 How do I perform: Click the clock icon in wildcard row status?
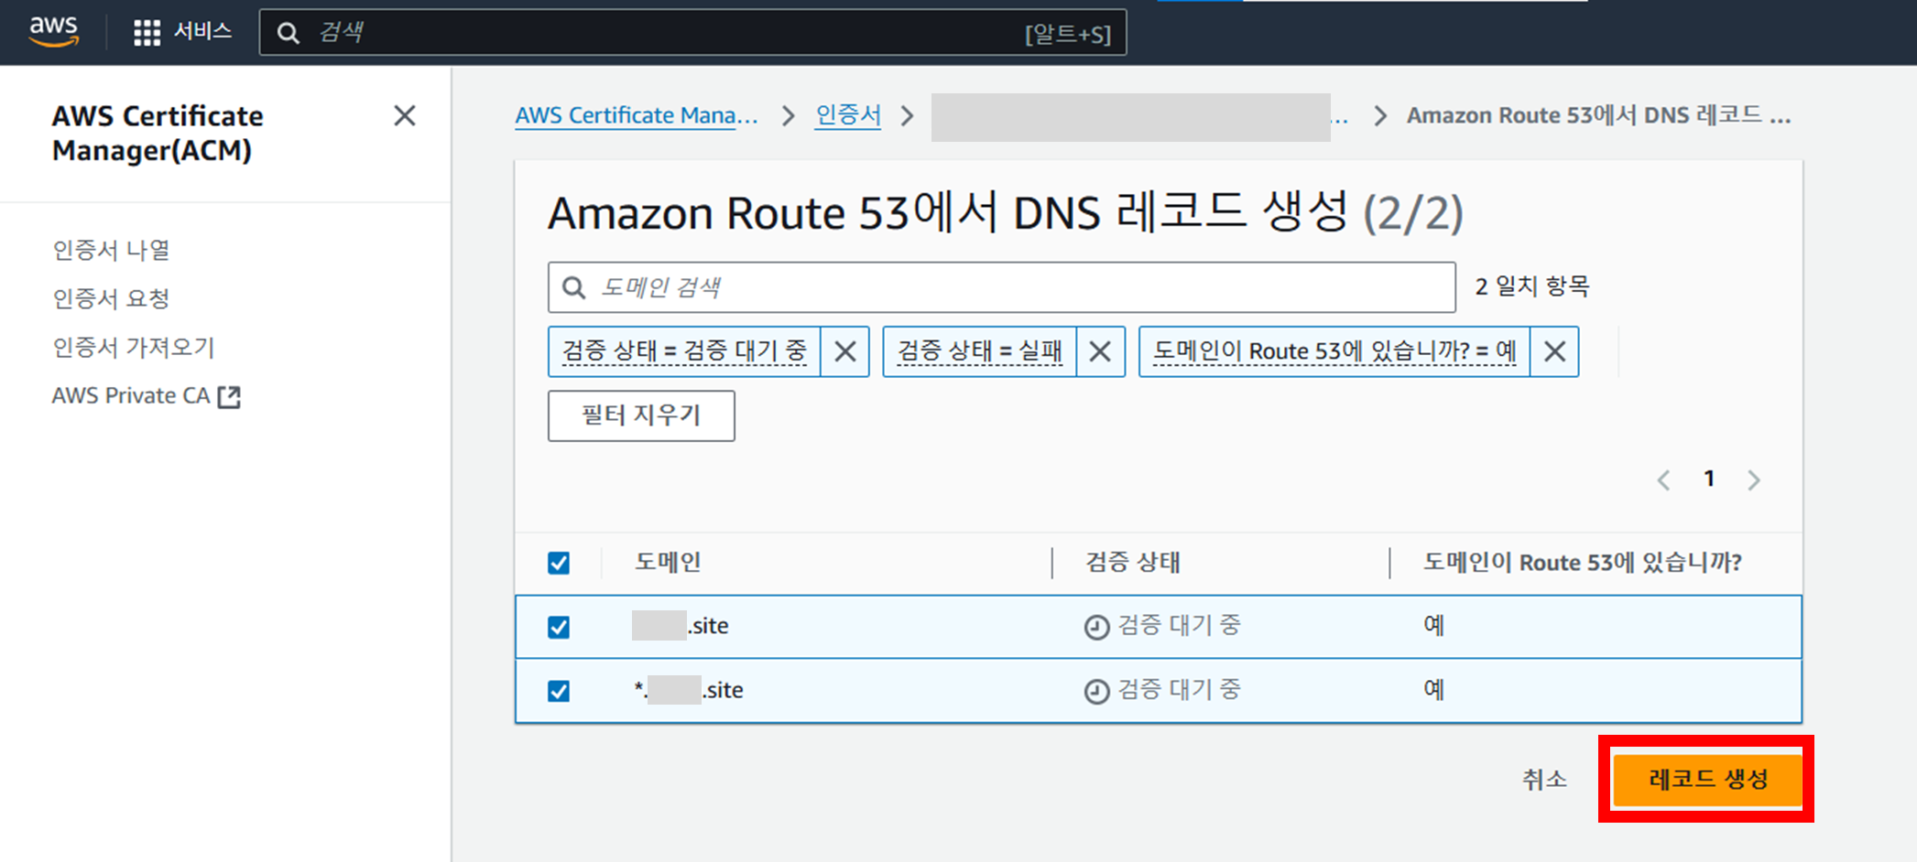tap(1096, 691)
